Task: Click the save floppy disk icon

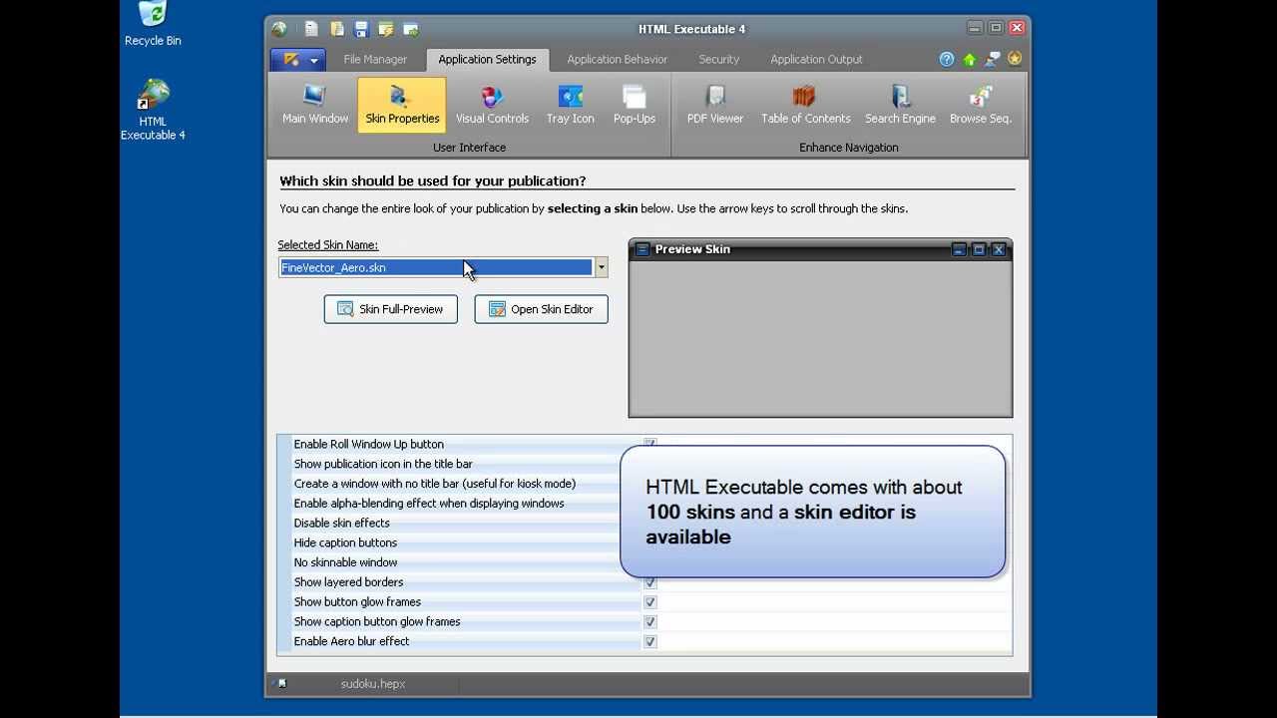Action: point(361,29)
